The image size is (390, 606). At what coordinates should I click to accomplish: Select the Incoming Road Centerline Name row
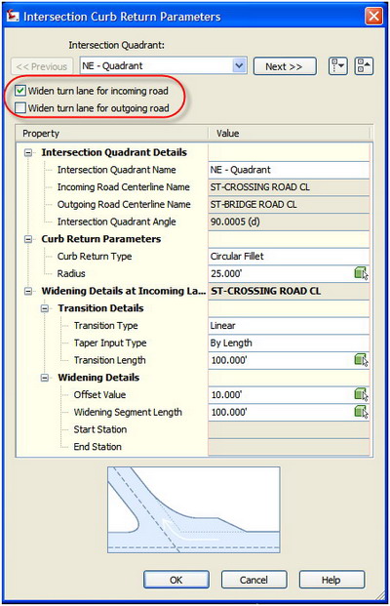(x=193, y=187)
